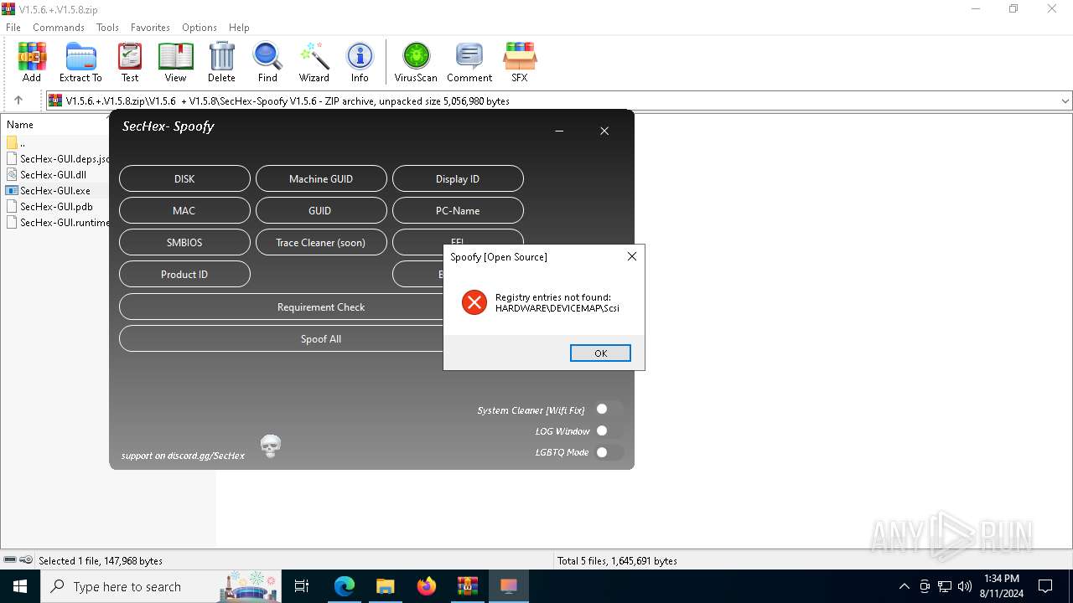The image size is (1073, 603).
Task: Minimize the SecHex Spoofy window
Action: (559, 131)
